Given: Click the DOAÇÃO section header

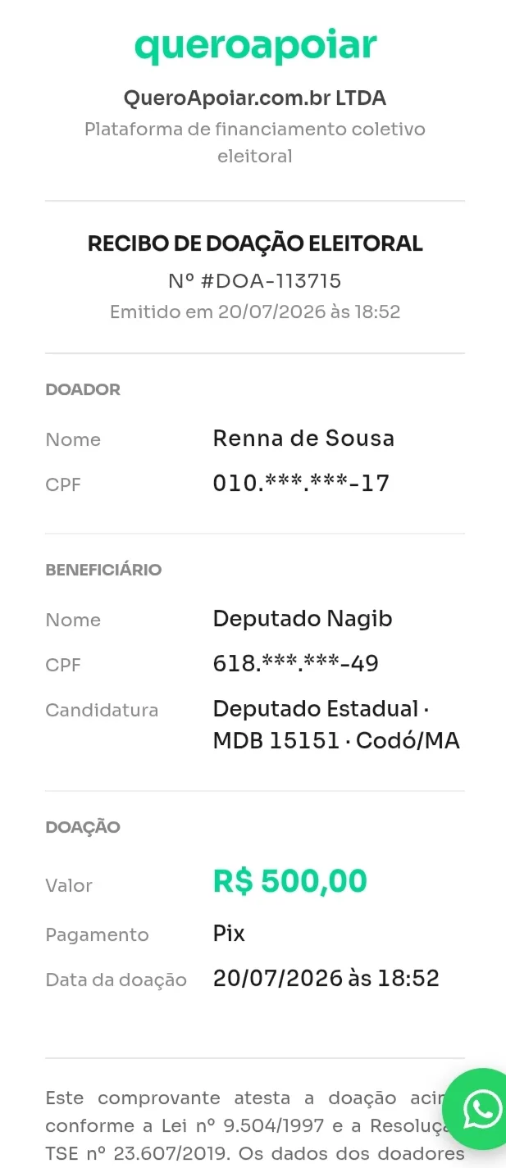Looking at the screenshot, I should (83, 827).
